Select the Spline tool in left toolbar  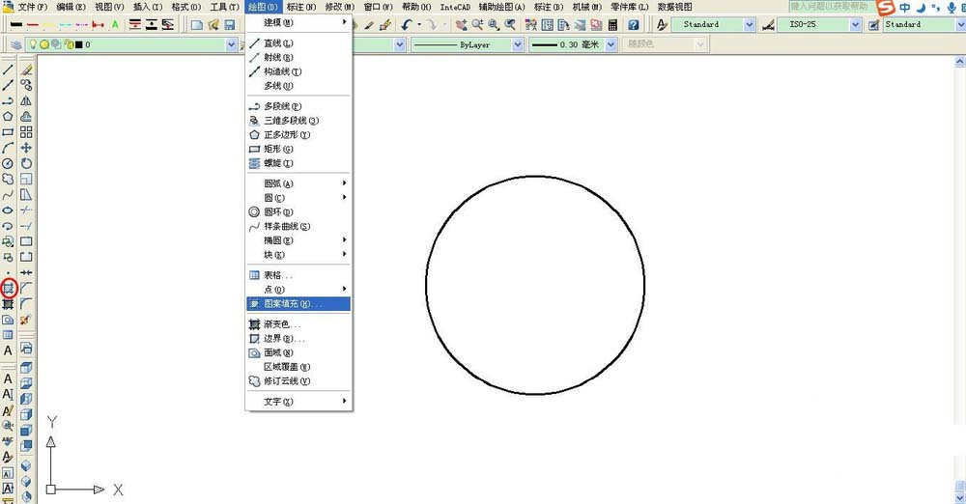coord(8,195)
